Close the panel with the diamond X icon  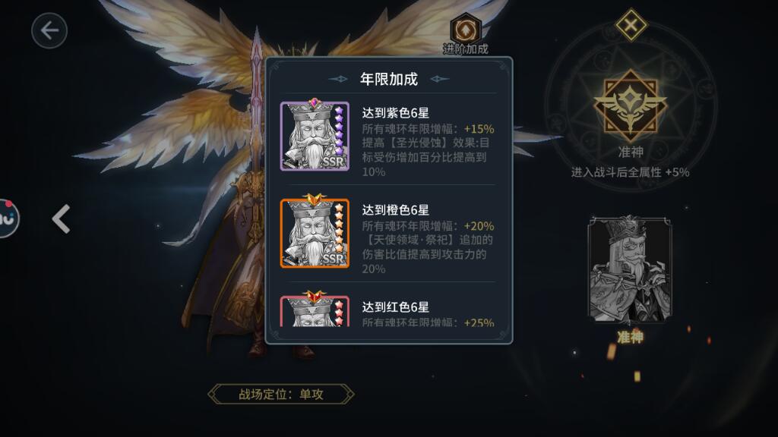tap(631, 25)
